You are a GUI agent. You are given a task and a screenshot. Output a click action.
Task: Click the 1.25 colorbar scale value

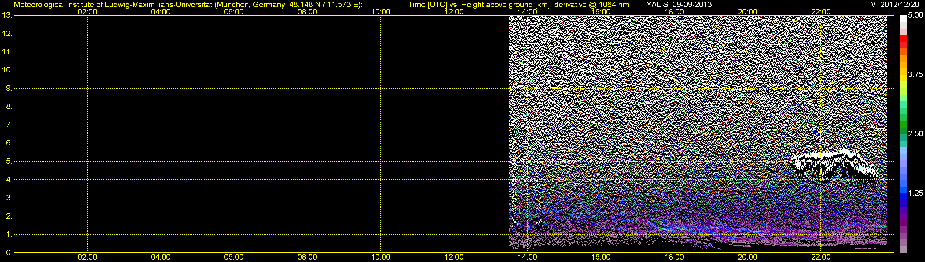915,193
